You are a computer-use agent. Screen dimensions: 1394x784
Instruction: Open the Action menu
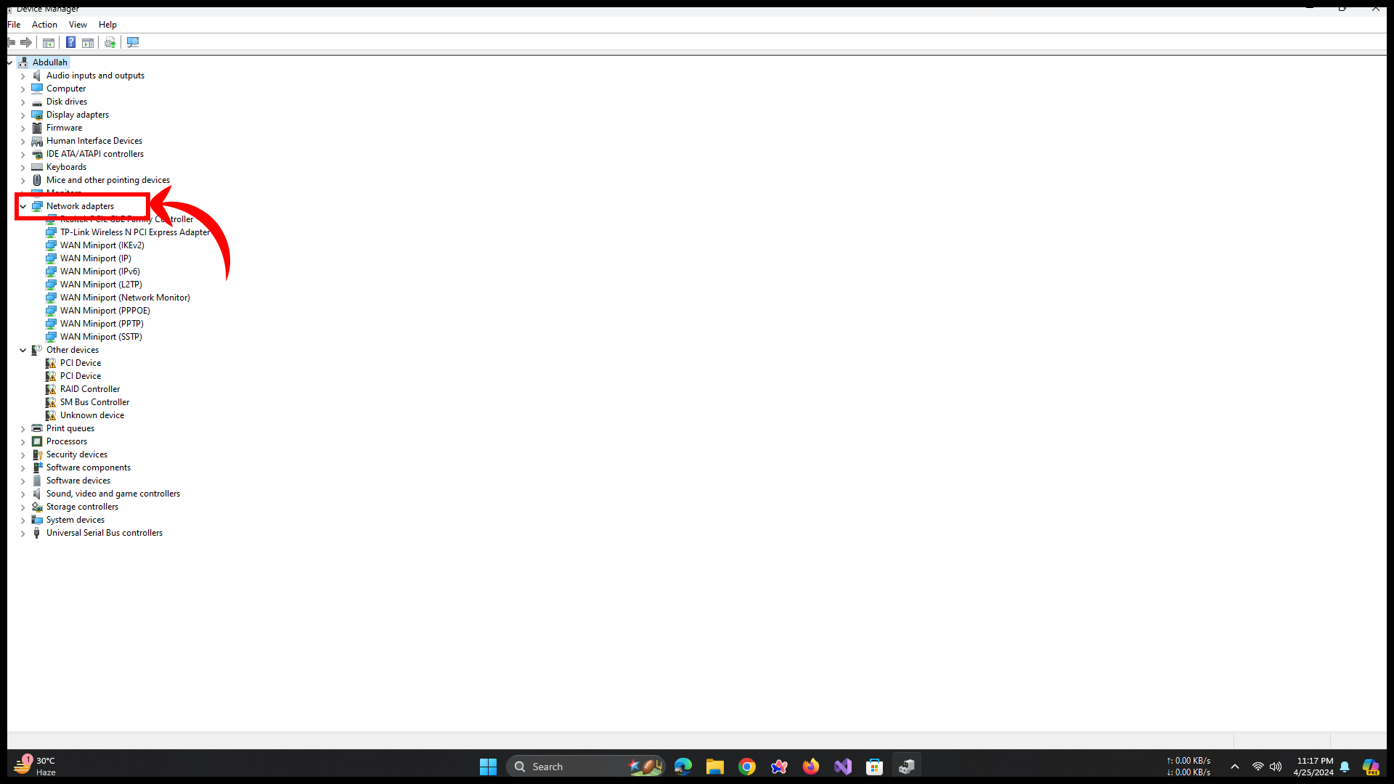(44, 25)
